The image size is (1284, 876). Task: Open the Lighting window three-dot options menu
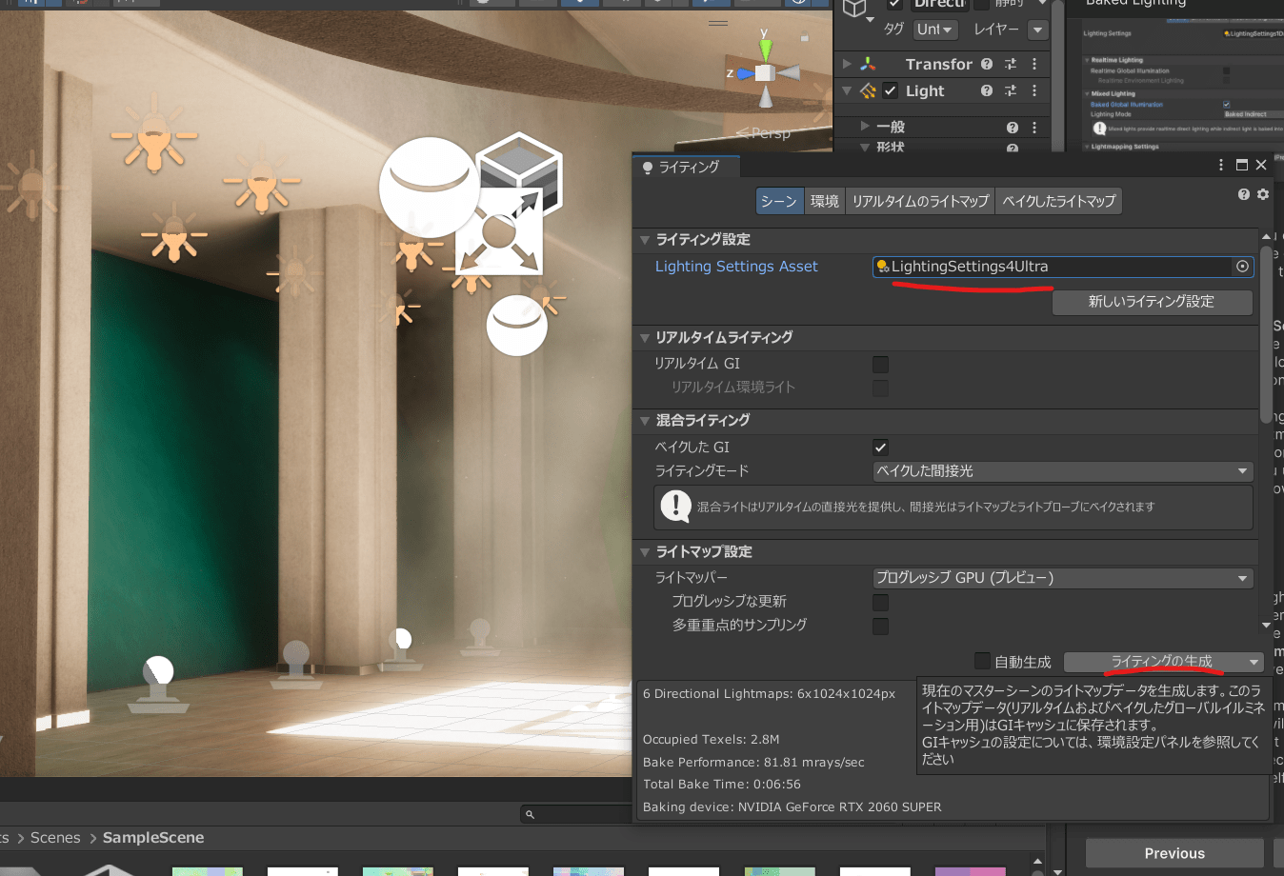tap(1221, 165)
